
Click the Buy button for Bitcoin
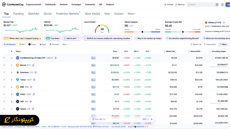(93, 65)
